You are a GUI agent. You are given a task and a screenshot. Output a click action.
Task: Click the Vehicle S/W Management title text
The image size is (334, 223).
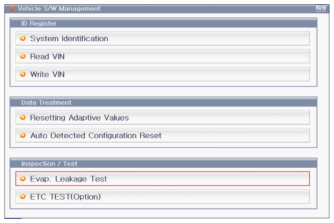click(59, 8)
